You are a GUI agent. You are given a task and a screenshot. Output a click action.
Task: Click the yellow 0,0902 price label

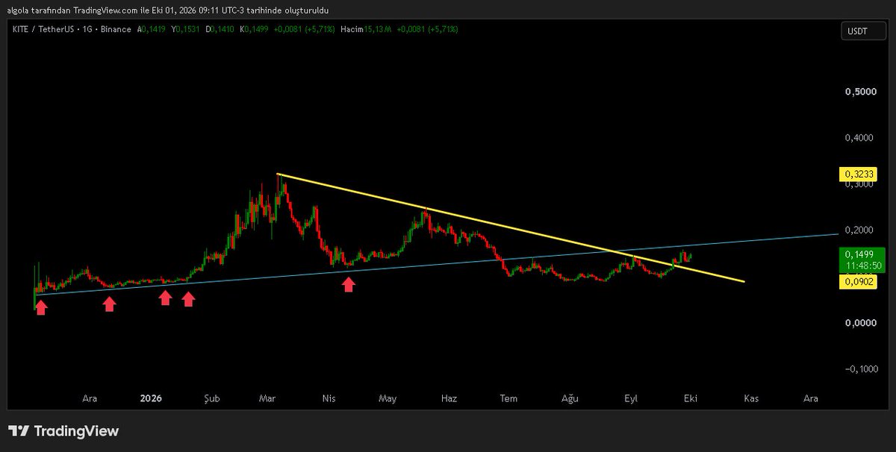click(859, 281)
